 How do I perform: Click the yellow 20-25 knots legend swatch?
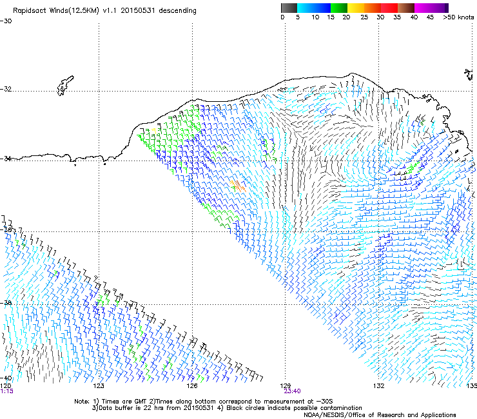(356, 8)
